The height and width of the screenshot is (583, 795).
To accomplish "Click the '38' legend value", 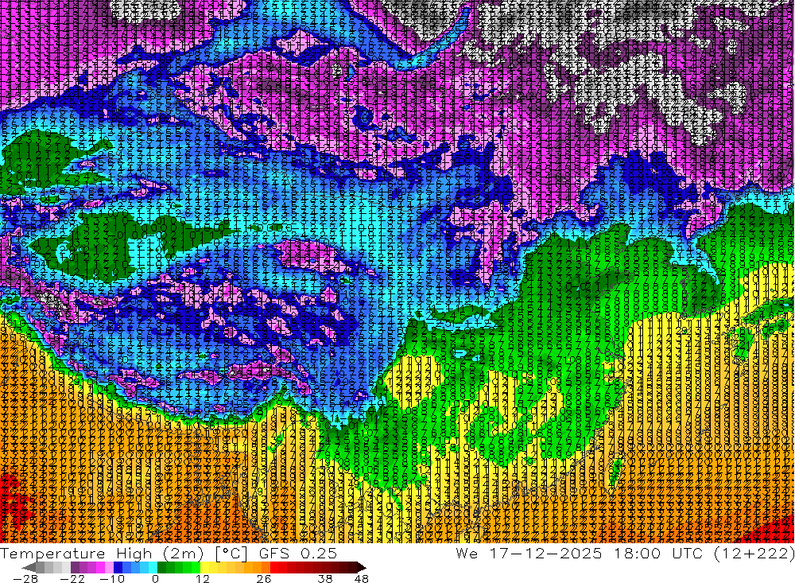I will [325, 578].
